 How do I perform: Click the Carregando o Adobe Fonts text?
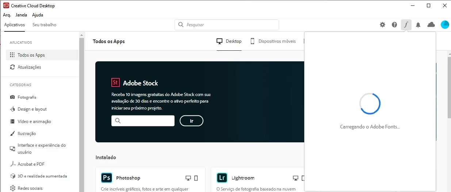[x=370, y=127]
